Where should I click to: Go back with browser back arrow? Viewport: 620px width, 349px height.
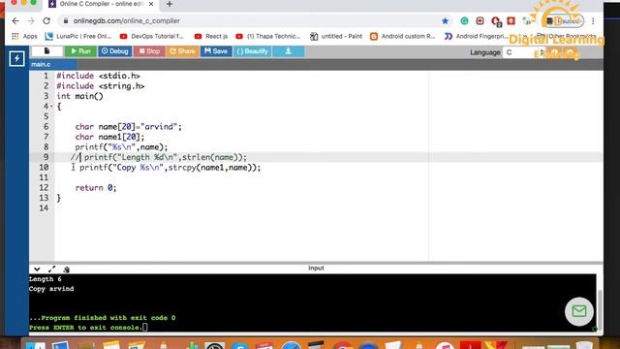(x=15, y=21)
